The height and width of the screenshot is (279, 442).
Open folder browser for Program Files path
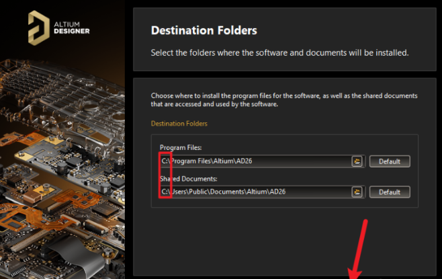point(357,161)
